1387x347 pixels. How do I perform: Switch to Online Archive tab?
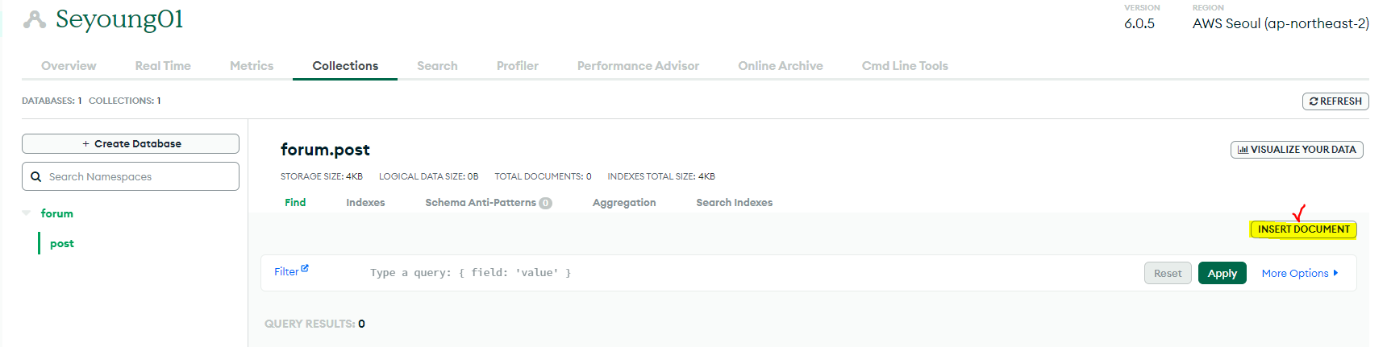tap(781, 66)
